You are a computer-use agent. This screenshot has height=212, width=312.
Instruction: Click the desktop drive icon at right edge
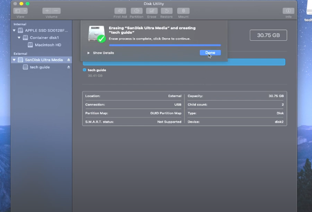(309, 8)
